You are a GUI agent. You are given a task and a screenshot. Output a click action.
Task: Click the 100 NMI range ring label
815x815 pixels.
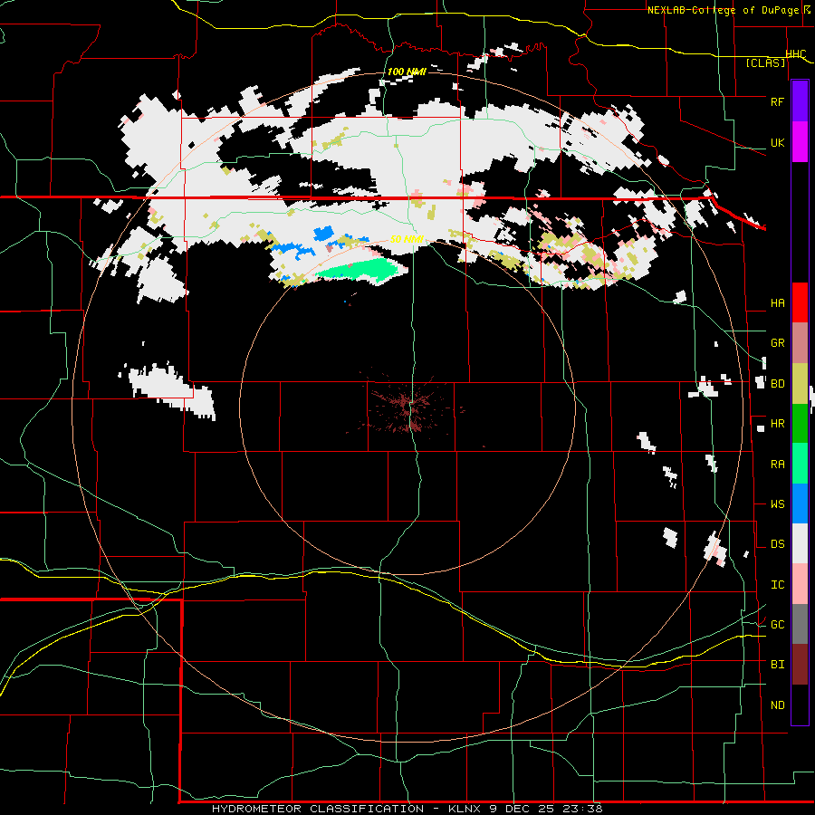click(407, 72)
